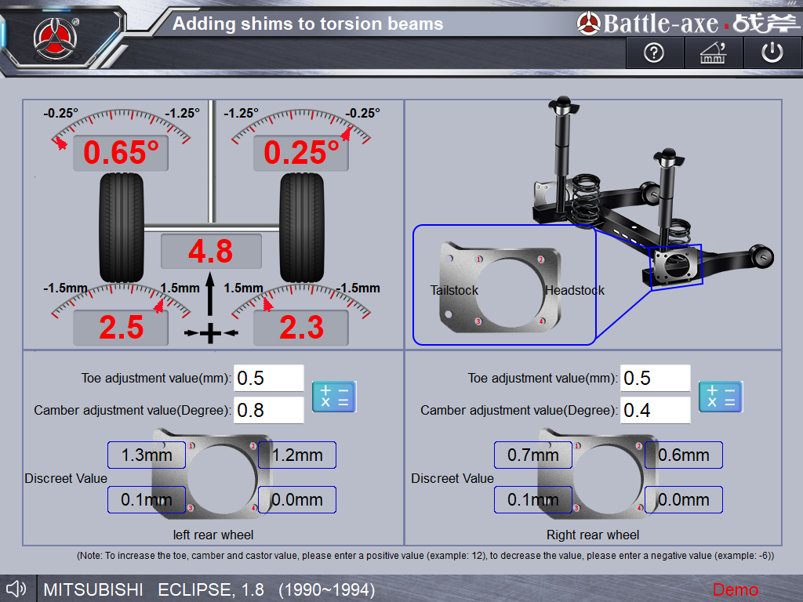Select the right wheel 0.7mm shim value
Viewport: 803px width, 602px height.
point(533,455)
